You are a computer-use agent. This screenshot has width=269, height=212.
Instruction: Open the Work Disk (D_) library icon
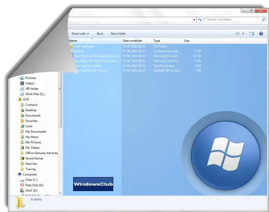tap(22, 94)
